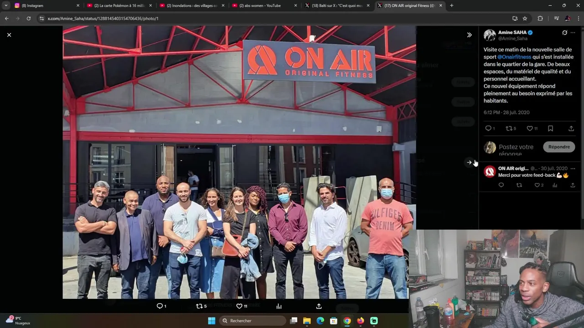
Task: Like the tweet below the photo
Action: pos(239,306)
